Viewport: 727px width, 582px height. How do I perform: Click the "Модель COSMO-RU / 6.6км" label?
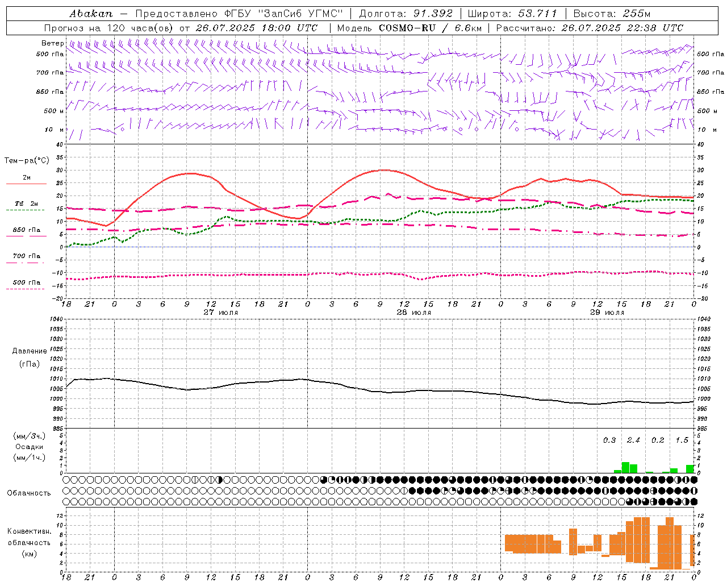[410, 28]
